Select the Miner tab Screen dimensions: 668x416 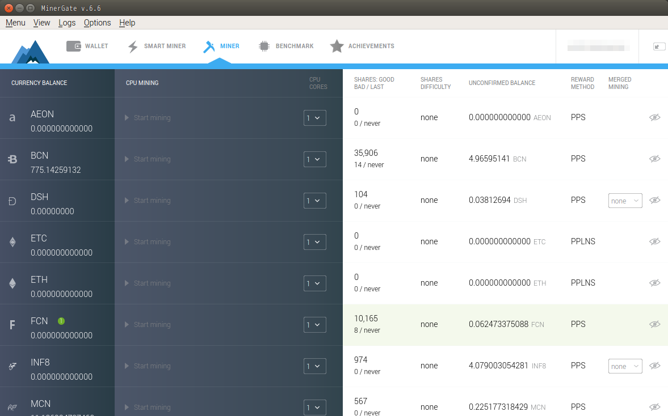click(x=221, y=46)
